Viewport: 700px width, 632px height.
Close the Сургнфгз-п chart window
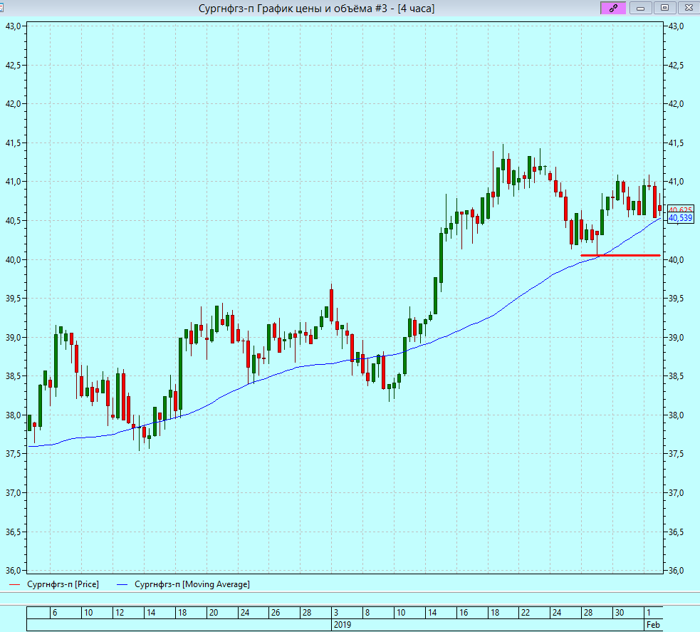pos(689,8)
